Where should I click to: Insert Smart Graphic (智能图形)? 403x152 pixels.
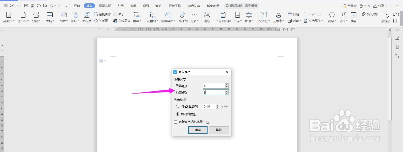[x=103, y=14]
